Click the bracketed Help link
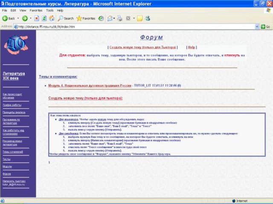 (192, 47)
